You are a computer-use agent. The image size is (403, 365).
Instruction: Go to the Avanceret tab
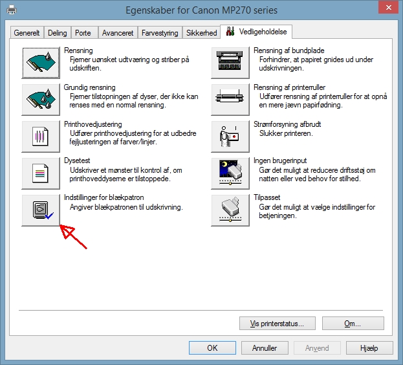117,33
